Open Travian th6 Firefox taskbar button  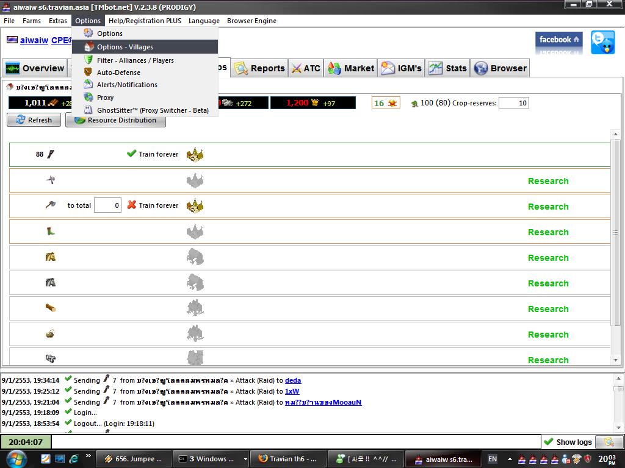click(287, 459)
